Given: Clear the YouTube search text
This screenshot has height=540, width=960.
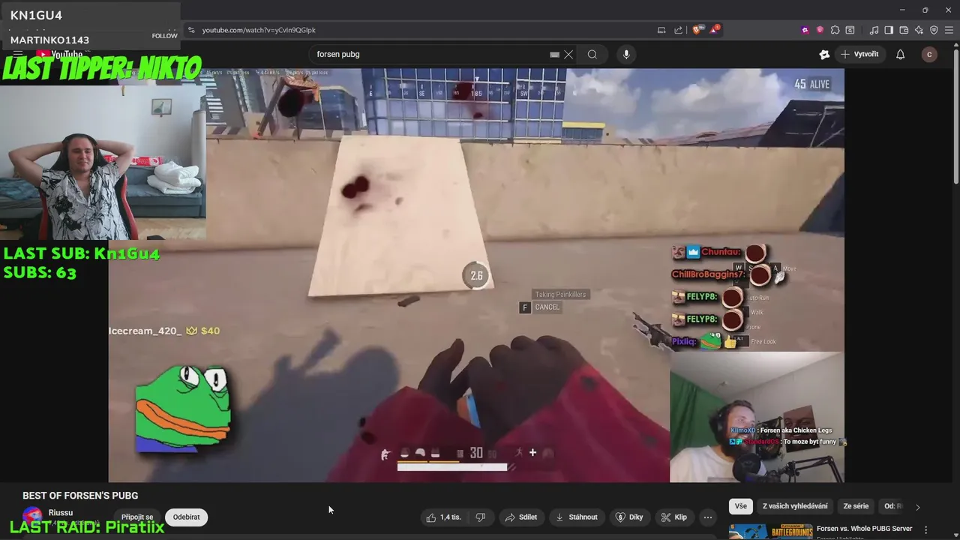Looking at the screenshot, I should [x=568, y=54].
